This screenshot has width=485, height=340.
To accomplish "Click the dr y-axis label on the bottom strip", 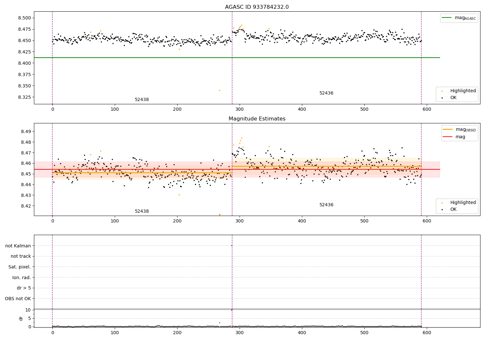I will tap(21, 318).
